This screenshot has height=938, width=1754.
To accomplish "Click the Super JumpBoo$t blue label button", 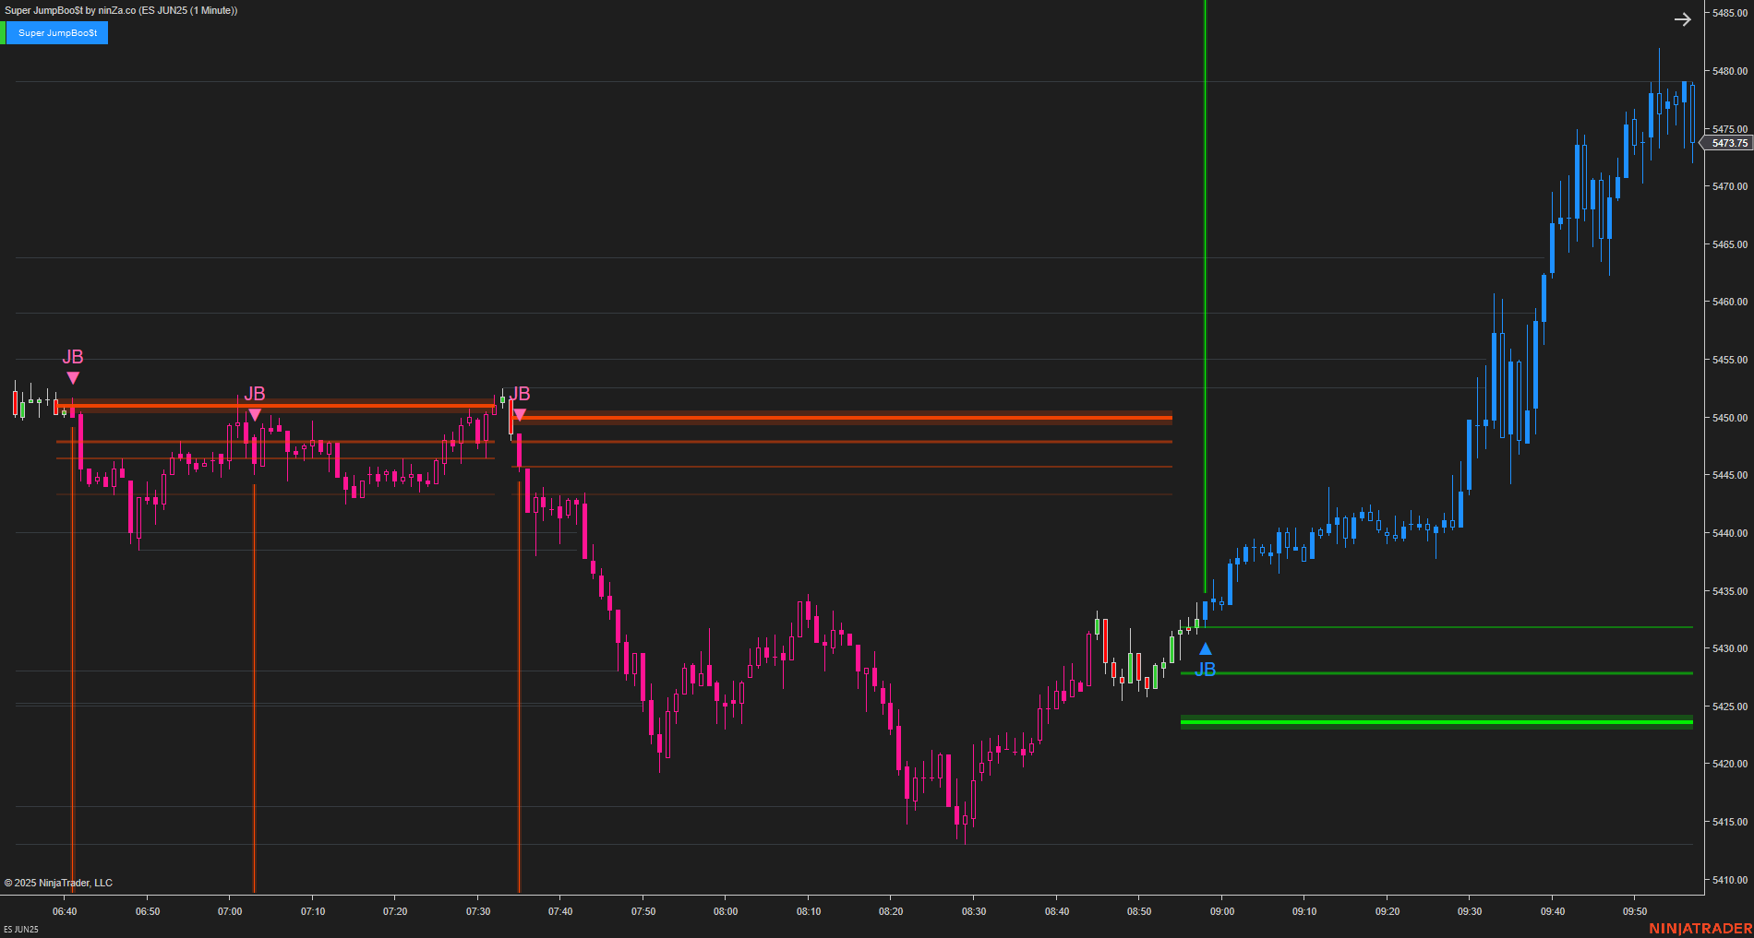I will pos(55,32).
